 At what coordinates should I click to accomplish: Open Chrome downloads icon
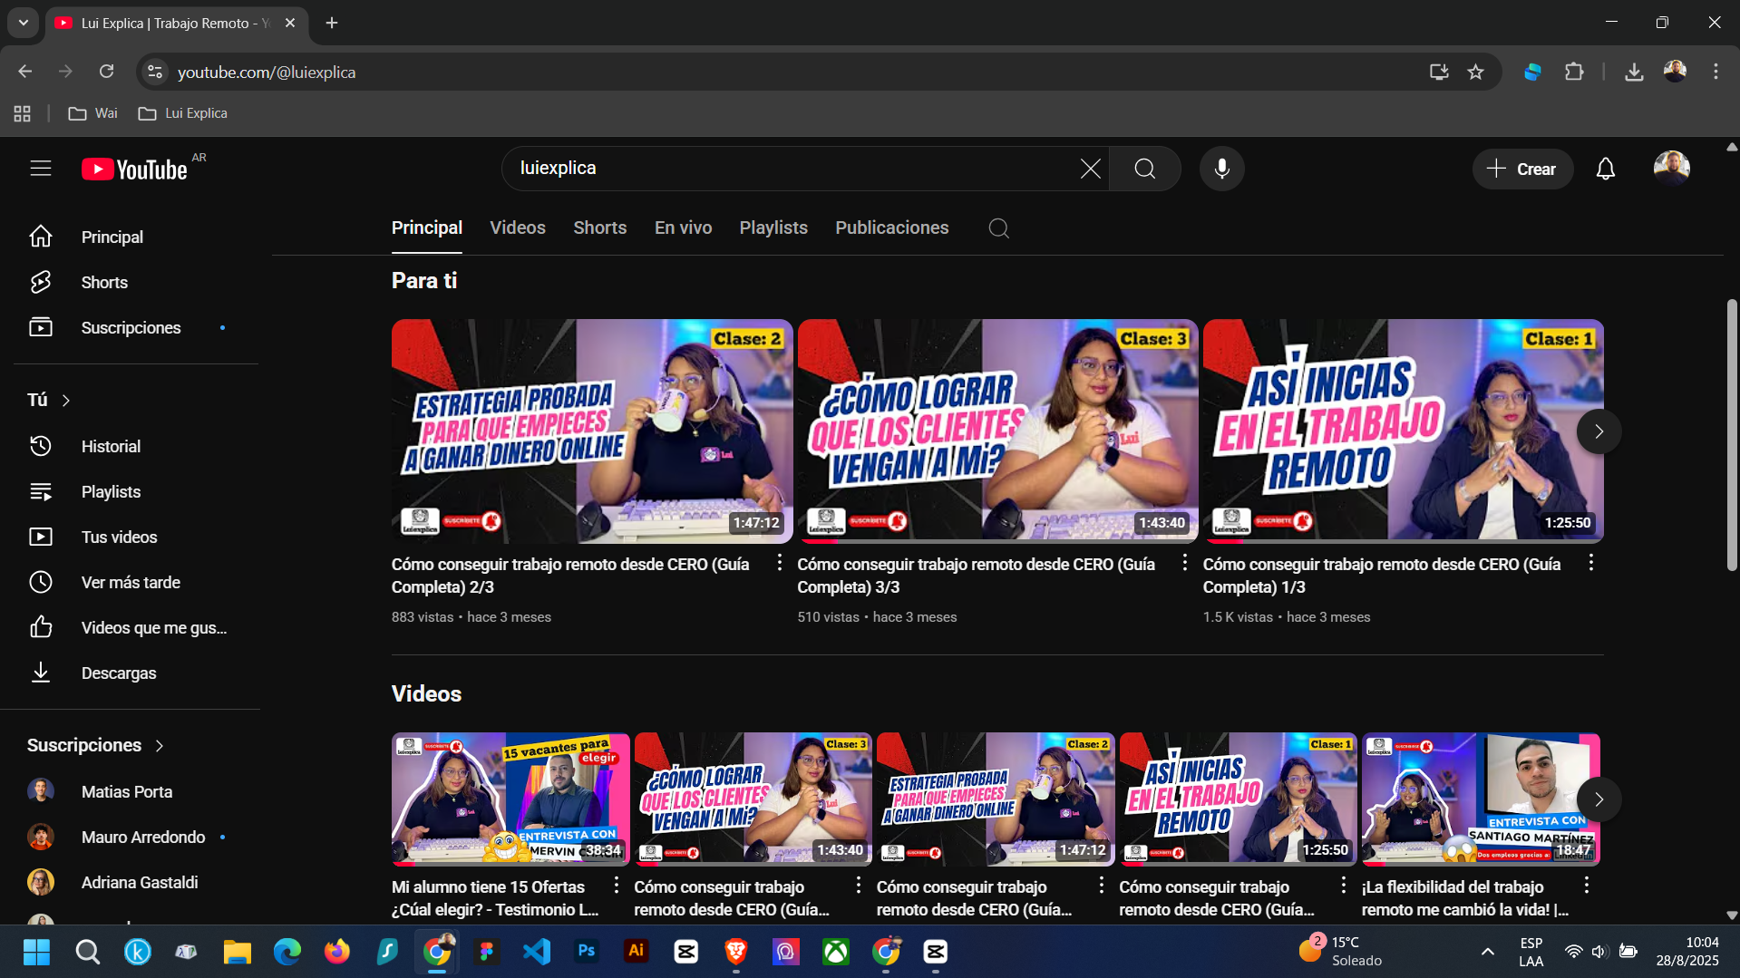pyautogui.click(x=1633, y=72)
